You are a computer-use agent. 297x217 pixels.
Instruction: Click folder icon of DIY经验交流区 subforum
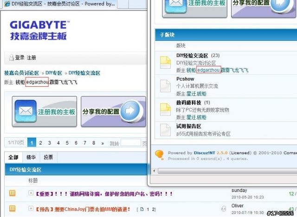[x=165, y=62]
